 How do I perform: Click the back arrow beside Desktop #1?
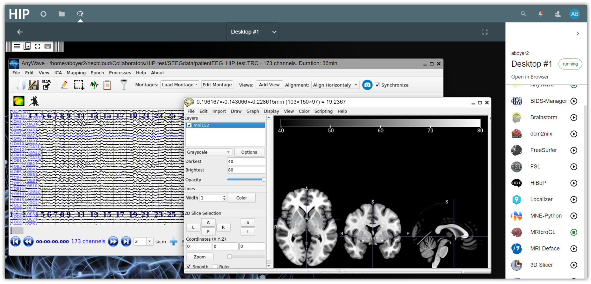coord(20,32)
